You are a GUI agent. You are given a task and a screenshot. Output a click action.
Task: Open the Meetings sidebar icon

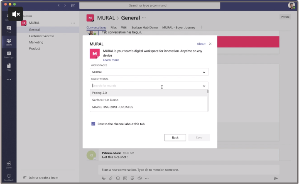point(9,54)
